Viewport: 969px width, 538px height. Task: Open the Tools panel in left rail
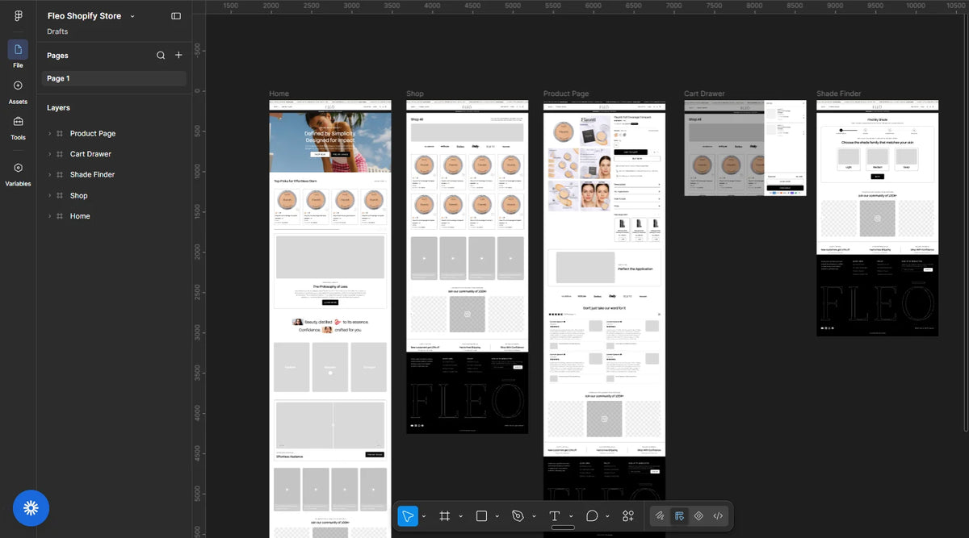point(18,127)
